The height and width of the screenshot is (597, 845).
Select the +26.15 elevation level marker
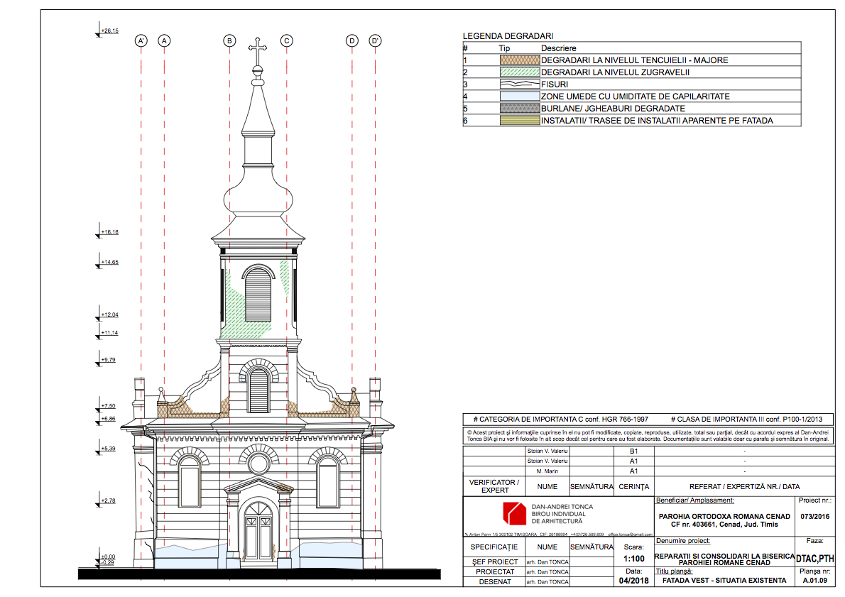point(108,31)
